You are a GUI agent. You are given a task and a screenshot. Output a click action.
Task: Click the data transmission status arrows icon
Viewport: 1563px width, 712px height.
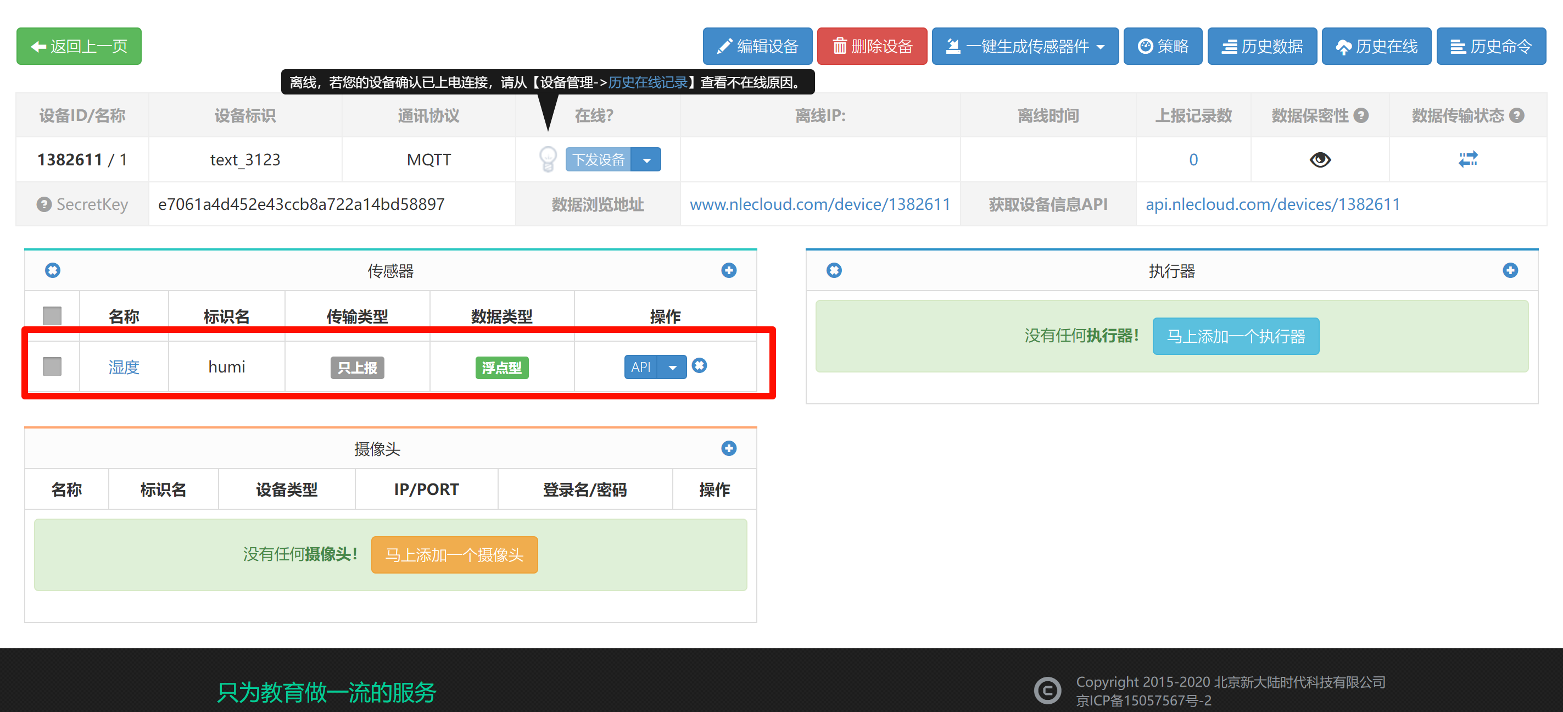click(x=1468, y=159)
